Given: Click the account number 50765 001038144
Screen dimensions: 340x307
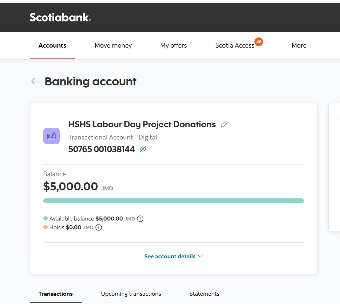Looking at the screenshot, I should (102, 149).
